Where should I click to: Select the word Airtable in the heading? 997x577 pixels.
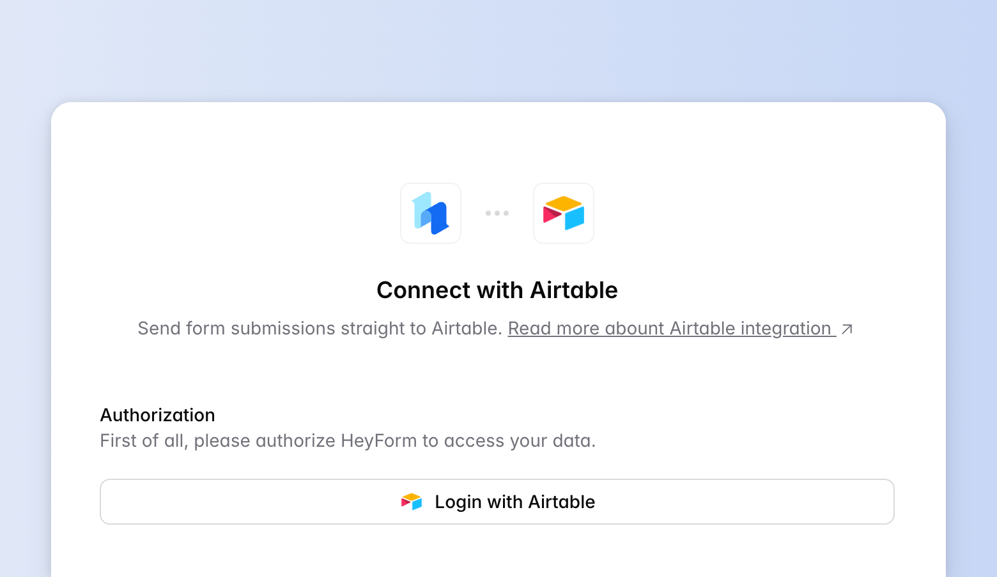573,290
